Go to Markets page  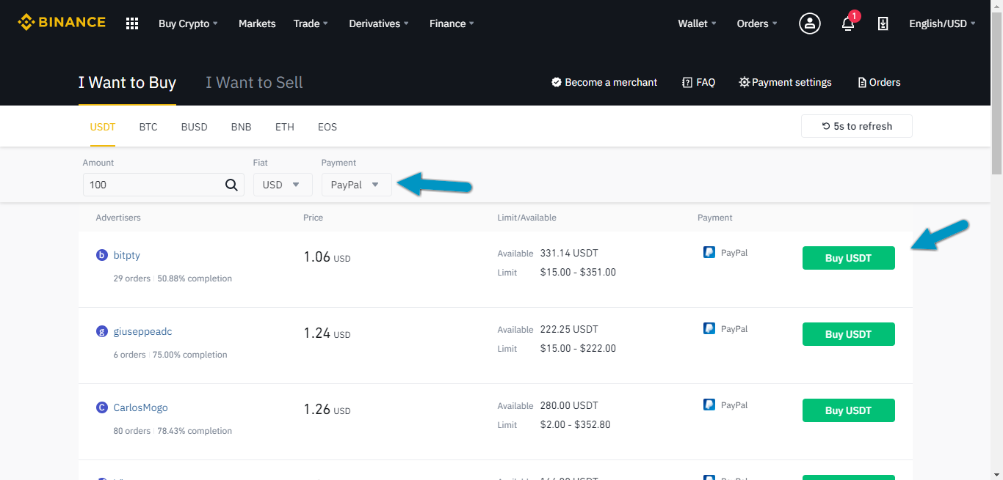(257, 23)
